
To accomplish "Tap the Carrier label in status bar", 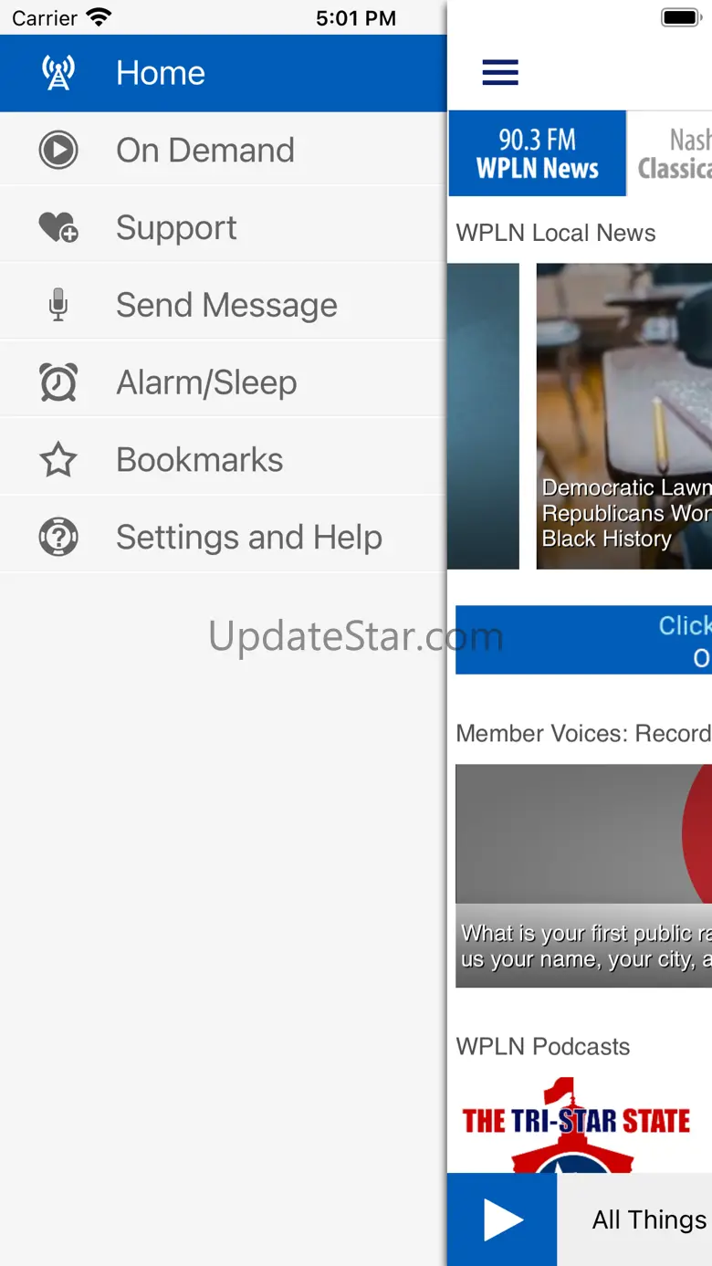I will (x=45, y=17).
